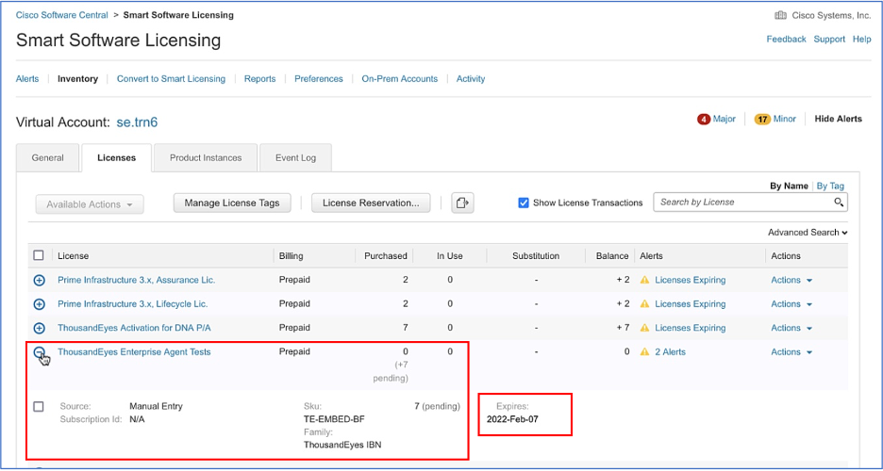Open Actions dropdown for ThousandEyes Enterprise Agent Tests
The width and height of the screenshot is (883, 471).
pyautogui.click(x=791, y=352)
